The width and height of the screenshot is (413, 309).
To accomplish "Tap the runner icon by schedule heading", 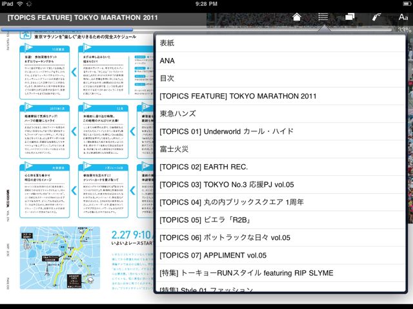I will point(26,34).
